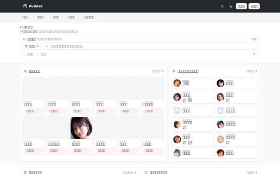Image resolution: width=280 pixels, height=175 pixels.
Task: Click the AvBase clapperboard logo
Action: (33, 6)
